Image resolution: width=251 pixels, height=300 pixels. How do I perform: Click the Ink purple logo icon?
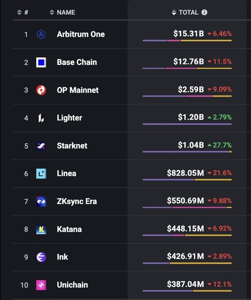(41, 257)
